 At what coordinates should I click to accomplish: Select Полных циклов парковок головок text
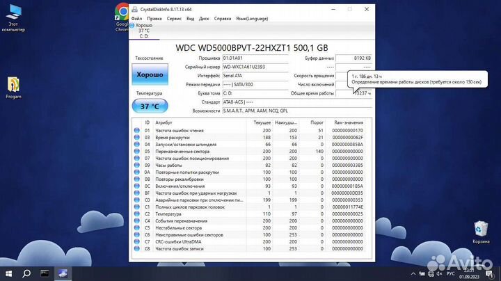point(190,207)
